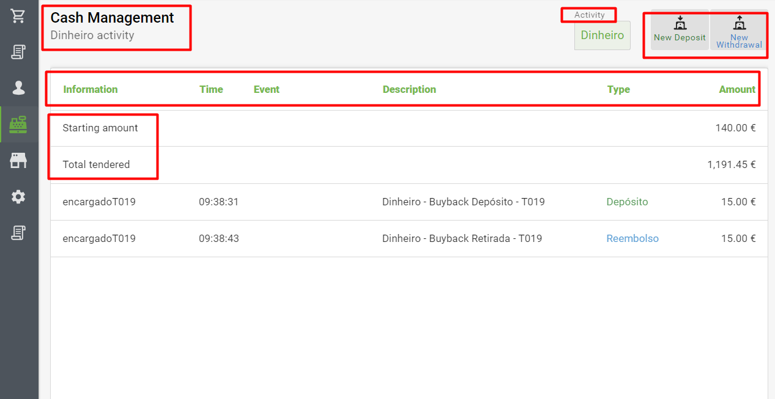Sort by the Amount column header
Image resolution: width=775 pixels, height=399 pixels.
(x=736, y=89)
